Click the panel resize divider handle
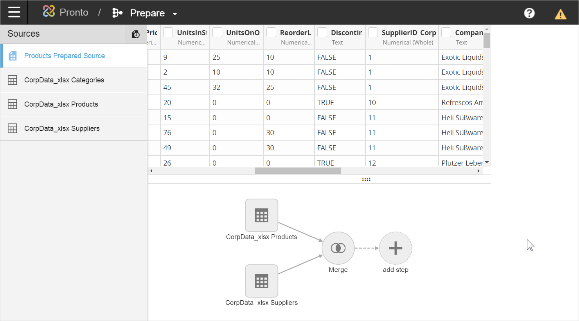Screen dimensions: 579x321 [x=366, y=180]
